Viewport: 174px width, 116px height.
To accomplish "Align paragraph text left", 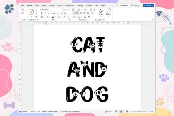I will [73, 13].
